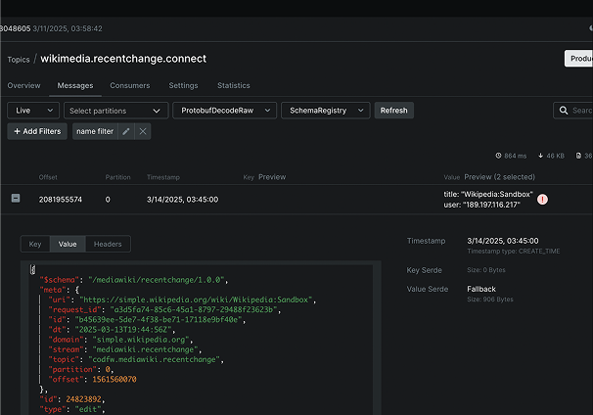The width and height of the screenshot is (593, 415).
Task: Click the Add Filters button
Action: pos(37,131)
